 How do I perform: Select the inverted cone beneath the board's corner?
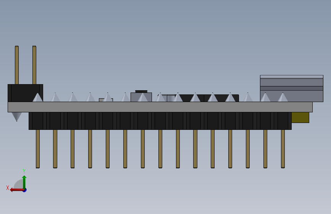tap(17, 117)
